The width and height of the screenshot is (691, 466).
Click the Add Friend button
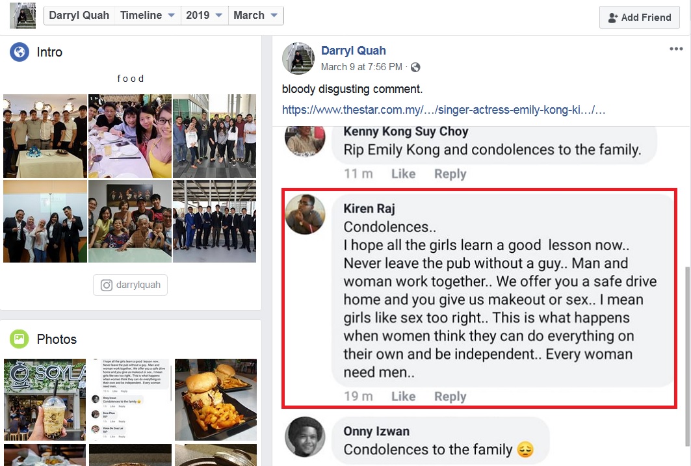click(x=640, y=17)
